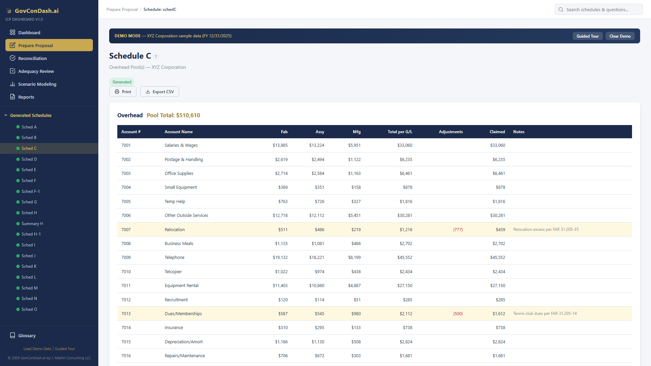This screenshot has width=651, height=366.
Task: Open Sched A from schedule list
Action: tap(29, 127)
